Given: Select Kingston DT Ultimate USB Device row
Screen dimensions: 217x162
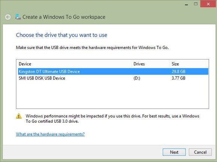Looking at the screenshot, I should 113,71.
